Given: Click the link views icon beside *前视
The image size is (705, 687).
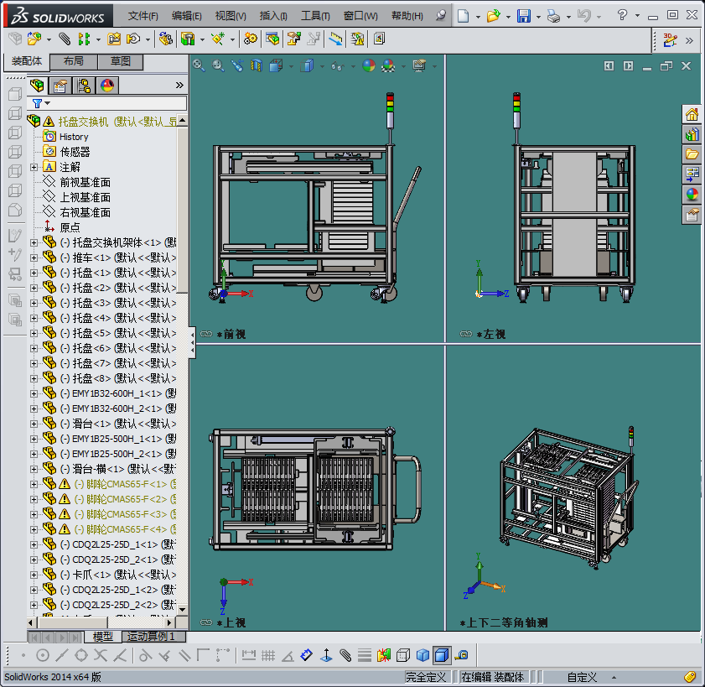Looking at the screenshot, I should 207,334.
